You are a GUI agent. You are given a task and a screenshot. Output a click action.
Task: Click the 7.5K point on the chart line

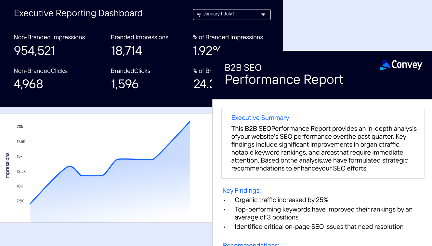(30, 203)
